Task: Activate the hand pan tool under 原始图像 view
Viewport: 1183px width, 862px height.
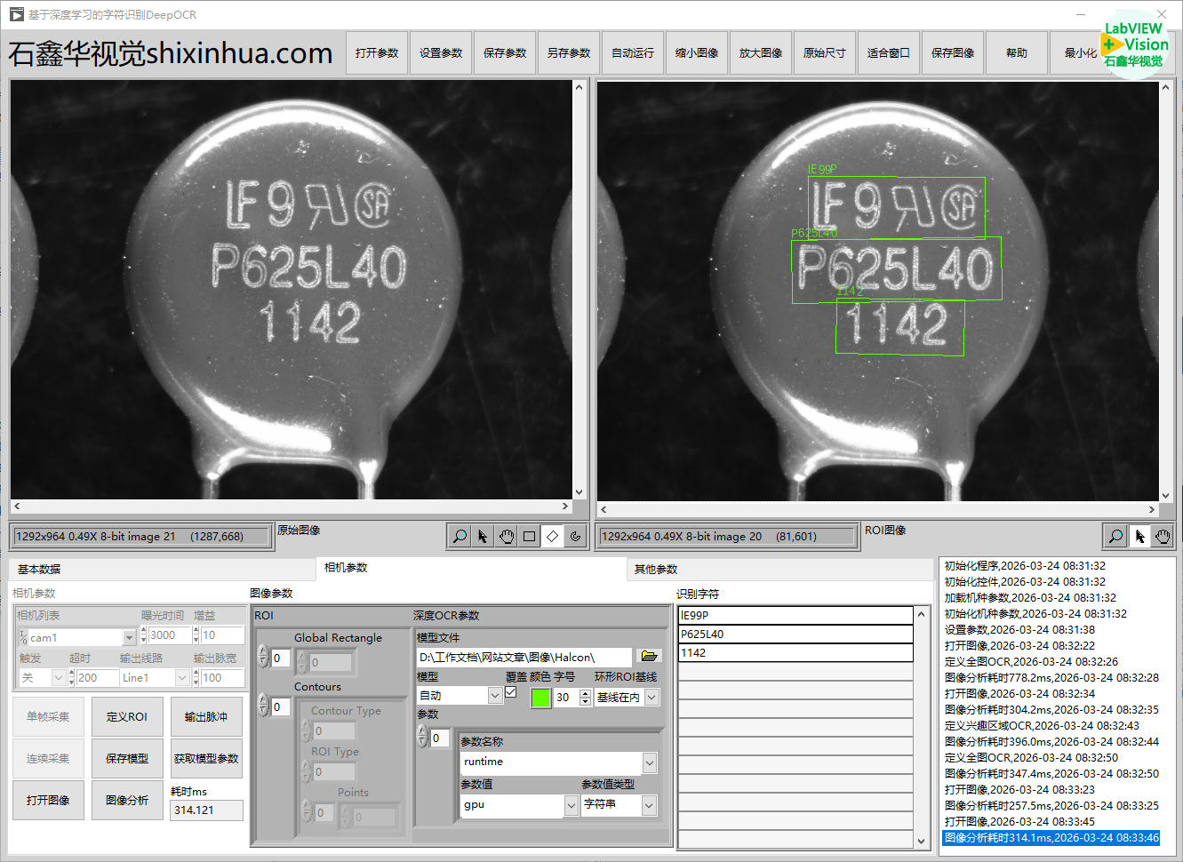Action: (x=506, y=536)
